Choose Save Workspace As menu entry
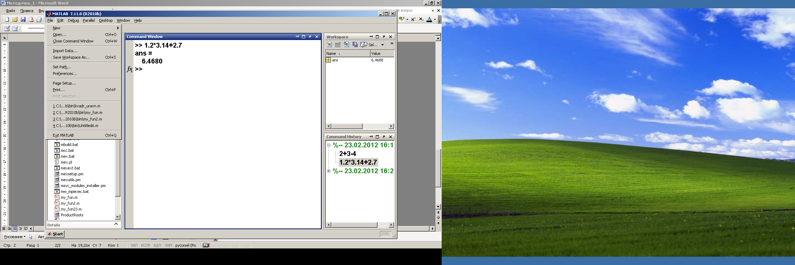795x265 pixels. [x=84, y=57]
